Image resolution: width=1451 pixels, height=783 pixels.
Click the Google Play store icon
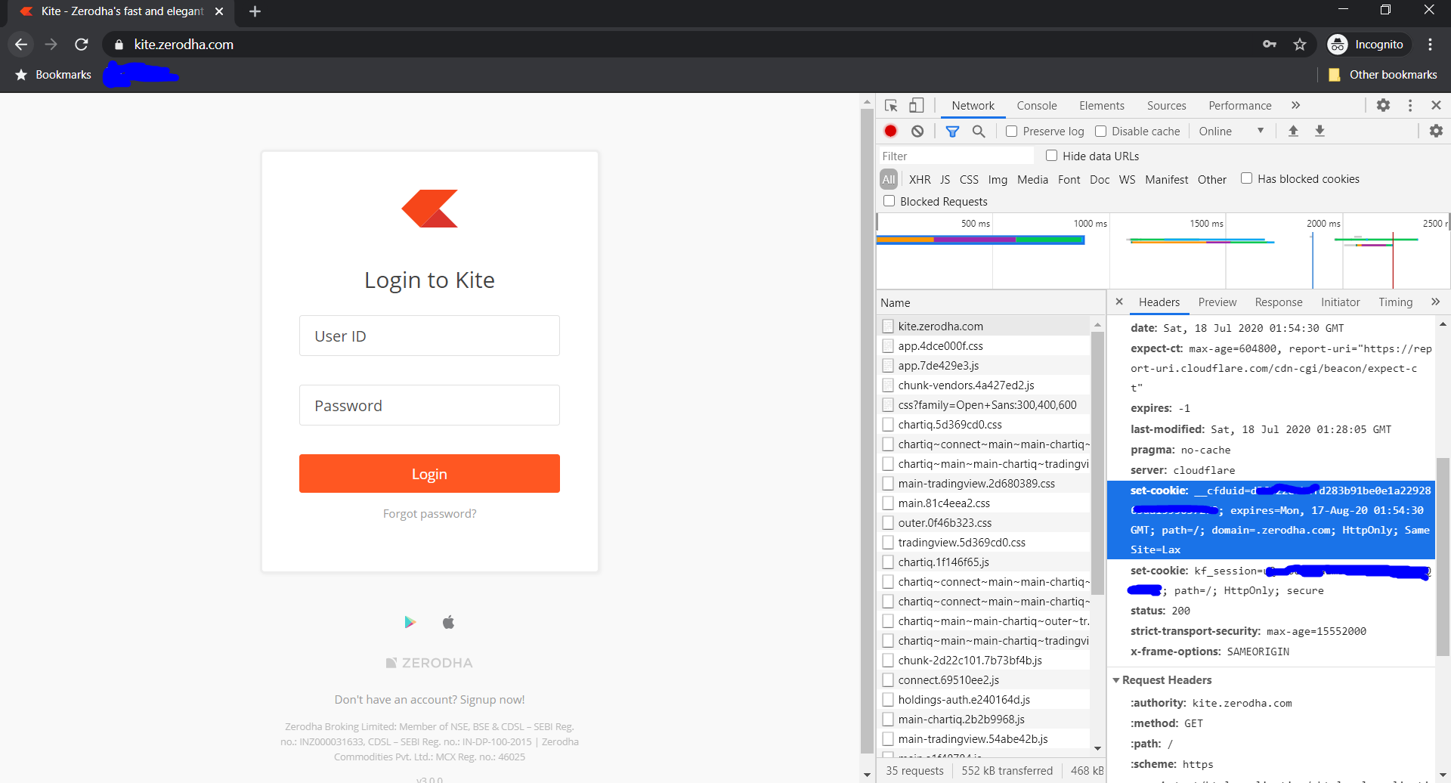410,621
